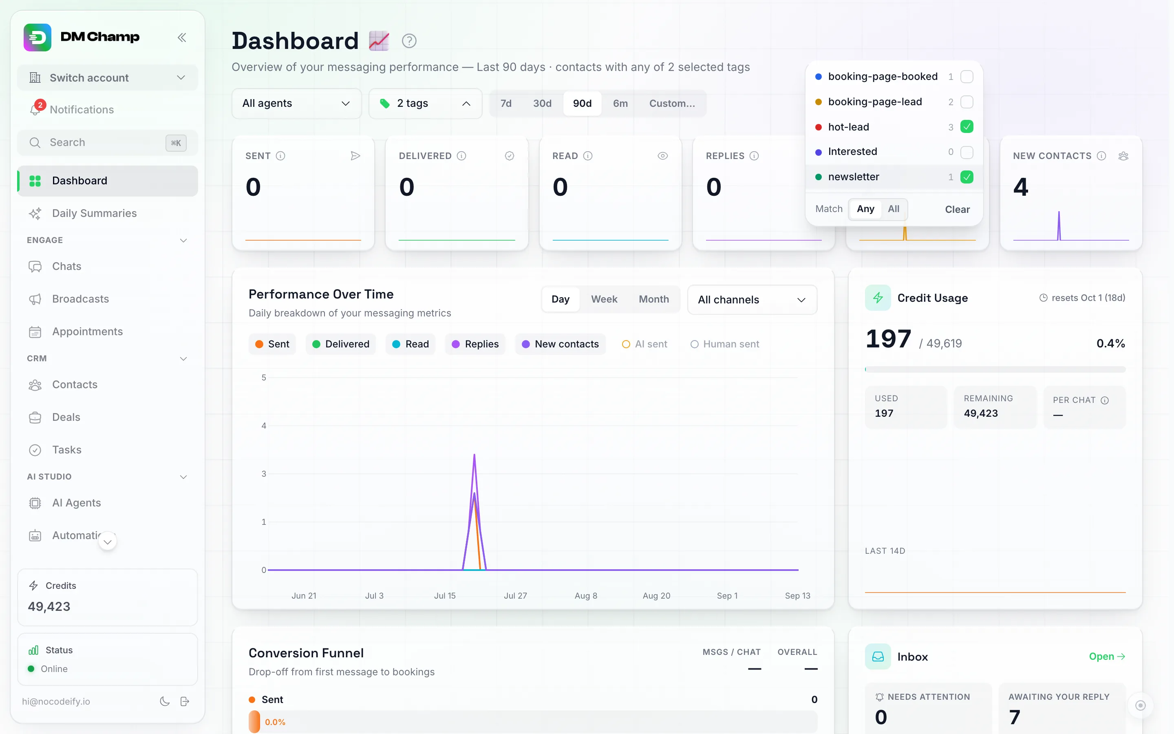Switch chart to Month view
The height and width of the screenshot is (734, 1174).
tap(653, 299)
